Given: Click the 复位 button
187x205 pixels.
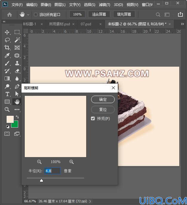Looking at the screenshot, I should click(x=103, y=109).
